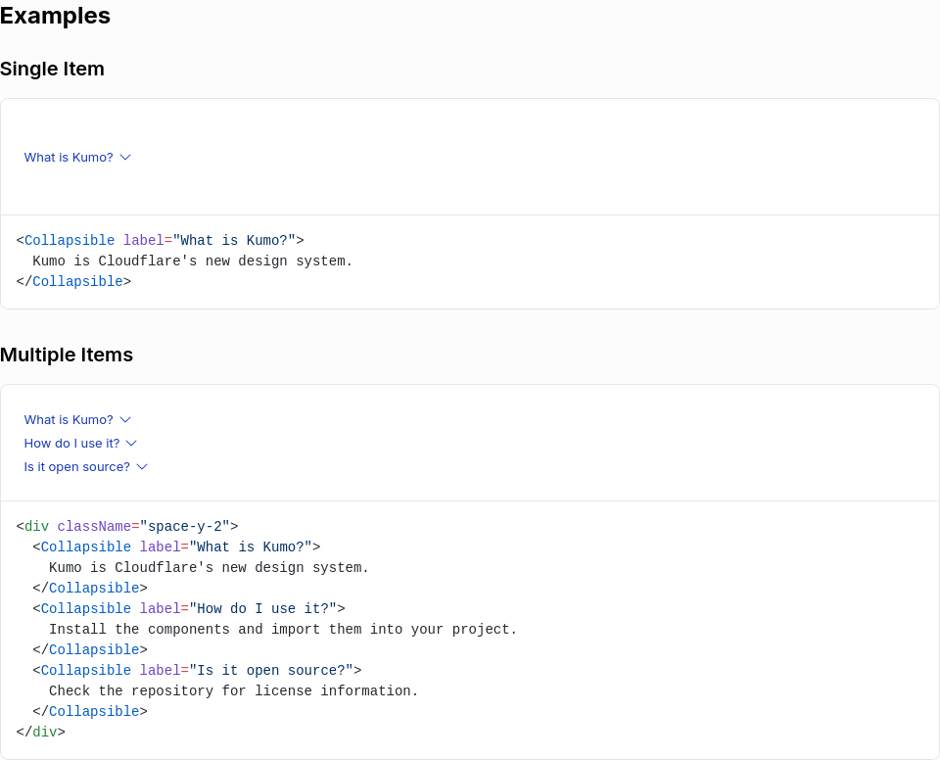The width and height of the screenshot is (940, 760).
Task: Click "Kumo is Cloudflare's new design system." in Single Item code
Action: click(193, 261)
